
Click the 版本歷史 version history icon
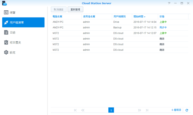(6, 42)
